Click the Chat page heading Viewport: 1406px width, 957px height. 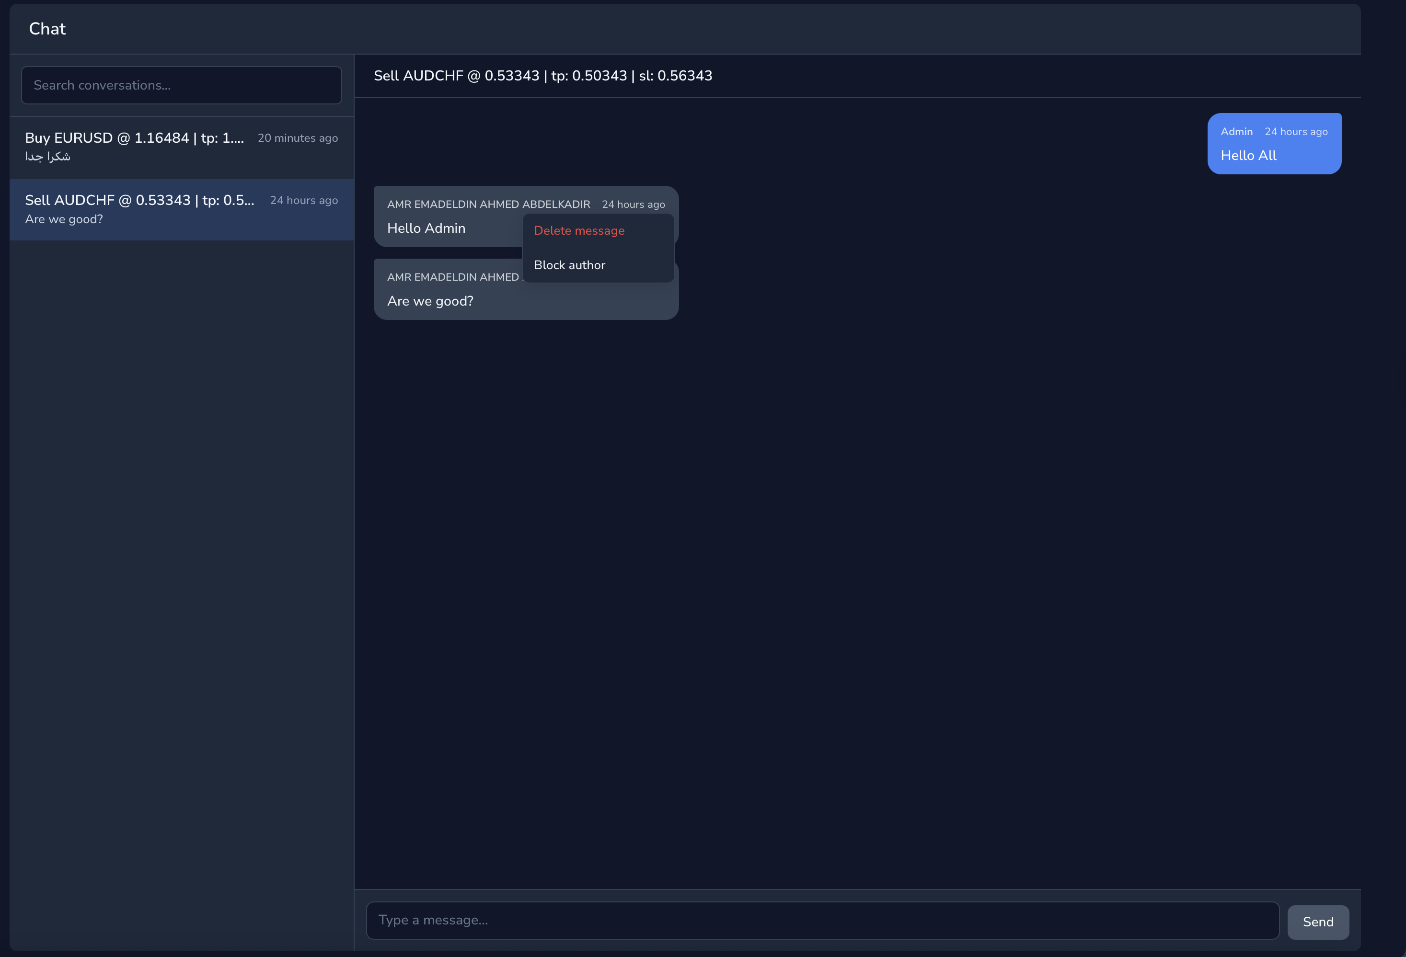[x=47, y=28]
